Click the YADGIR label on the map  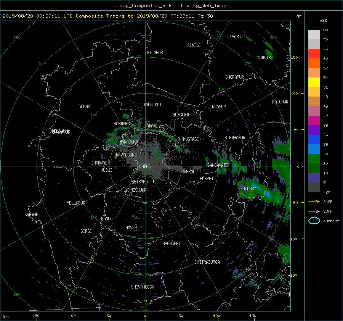click(x=264, y=58)
